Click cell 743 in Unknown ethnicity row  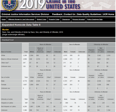tap(37, 110)
